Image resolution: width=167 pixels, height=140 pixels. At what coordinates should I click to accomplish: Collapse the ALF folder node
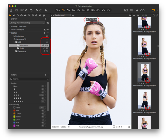click(14, 42)
